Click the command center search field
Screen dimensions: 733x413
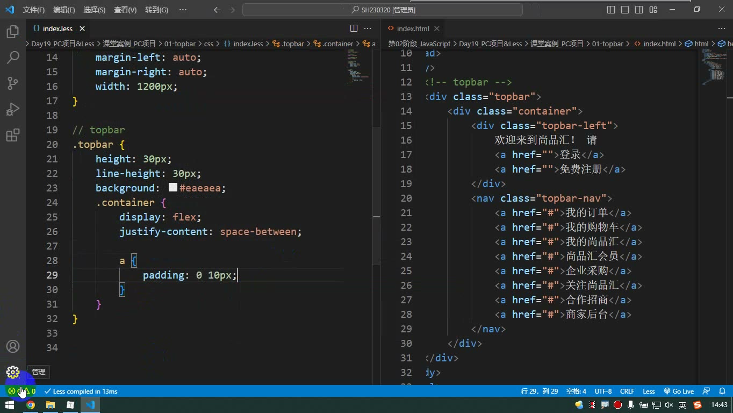[x=383, y=10]
